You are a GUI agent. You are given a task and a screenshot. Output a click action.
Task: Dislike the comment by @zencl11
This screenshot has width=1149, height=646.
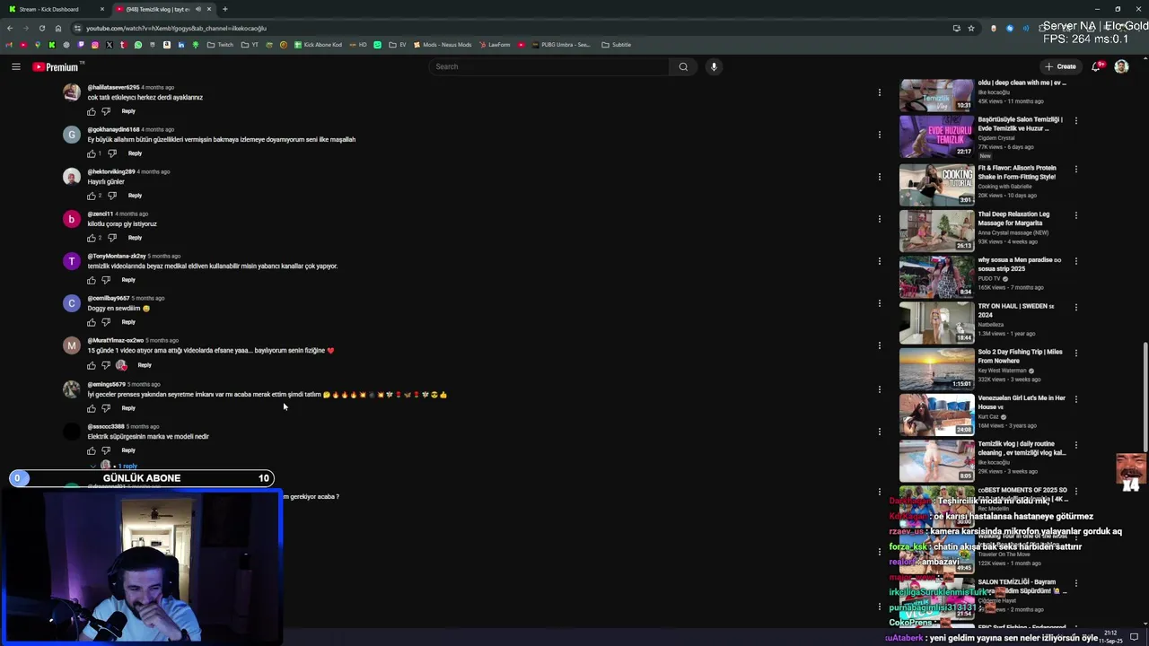tap(111, 238)
